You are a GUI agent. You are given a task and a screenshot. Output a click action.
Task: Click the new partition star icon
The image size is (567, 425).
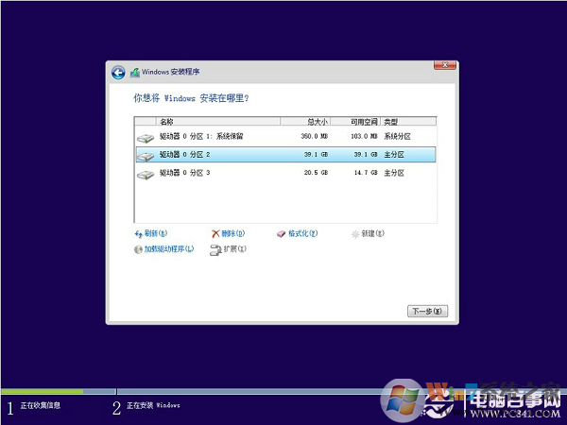[x=354, y=233]
